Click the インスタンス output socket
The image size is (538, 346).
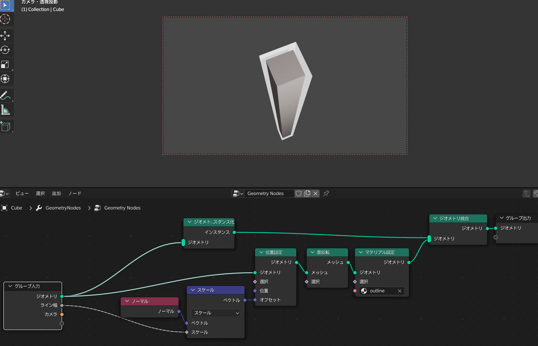[x=234, y=232]
